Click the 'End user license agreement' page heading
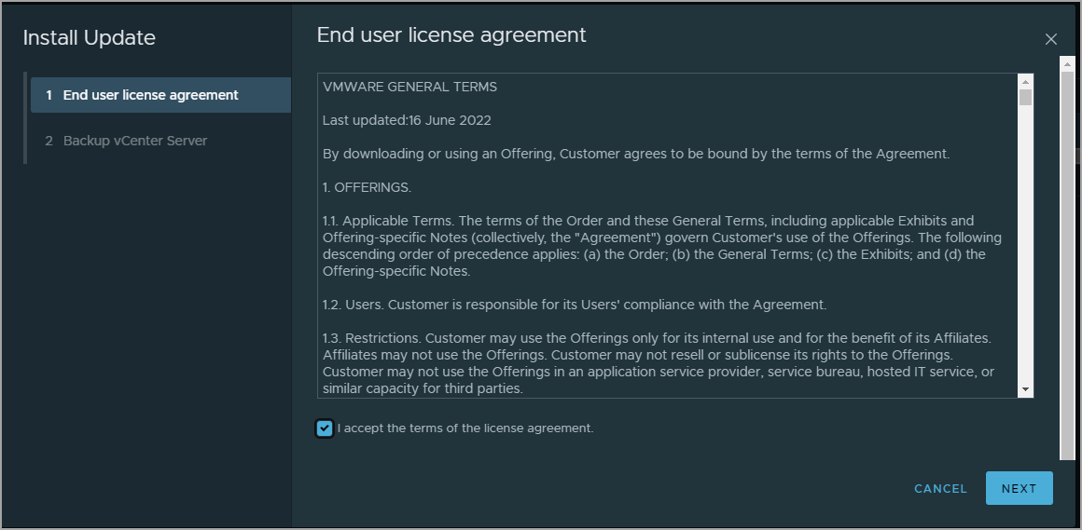This screenshot has width=1082, height=530. 451,35
